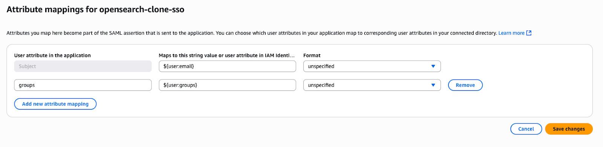Click the Format column label
Viewport: 603px width, 147px height.
click(312, 55)
